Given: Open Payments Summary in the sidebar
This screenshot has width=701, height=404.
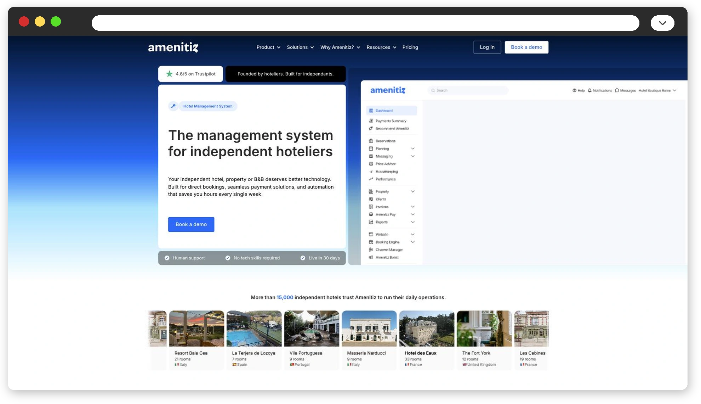Looking at the screenshot, I should coord(391,121).
